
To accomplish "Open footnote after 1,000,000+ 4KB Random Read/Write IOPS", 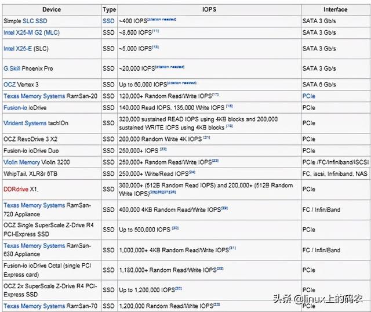I will [232, 249].
